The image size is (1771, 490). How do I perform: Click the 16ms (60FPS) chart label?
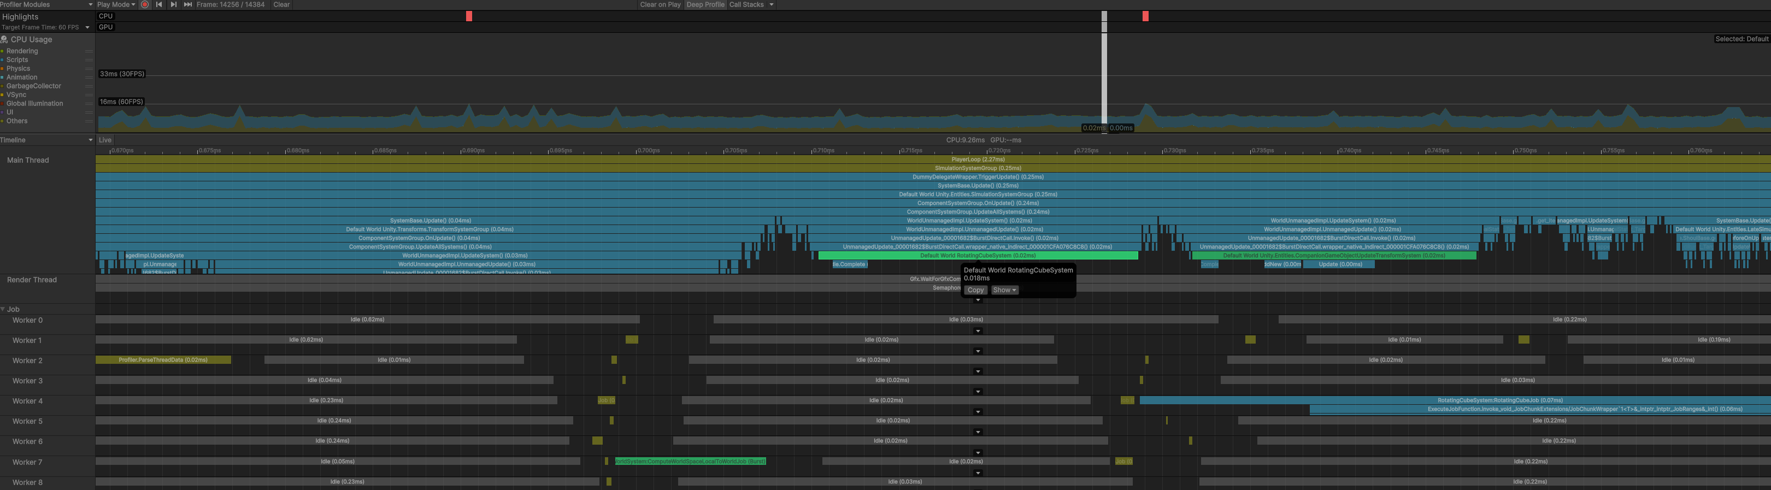coord(121,102)
